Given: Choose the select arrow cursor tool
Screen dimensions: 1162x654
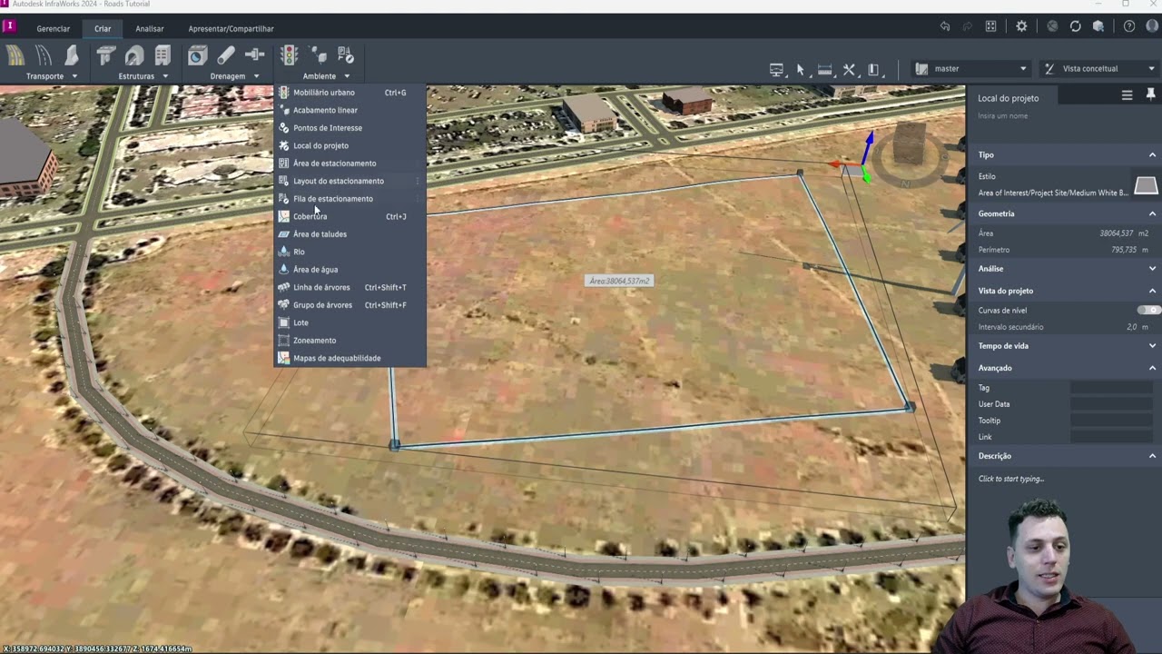Looking at the screenshot, I should pyautogui.click(x=800, y=69).
